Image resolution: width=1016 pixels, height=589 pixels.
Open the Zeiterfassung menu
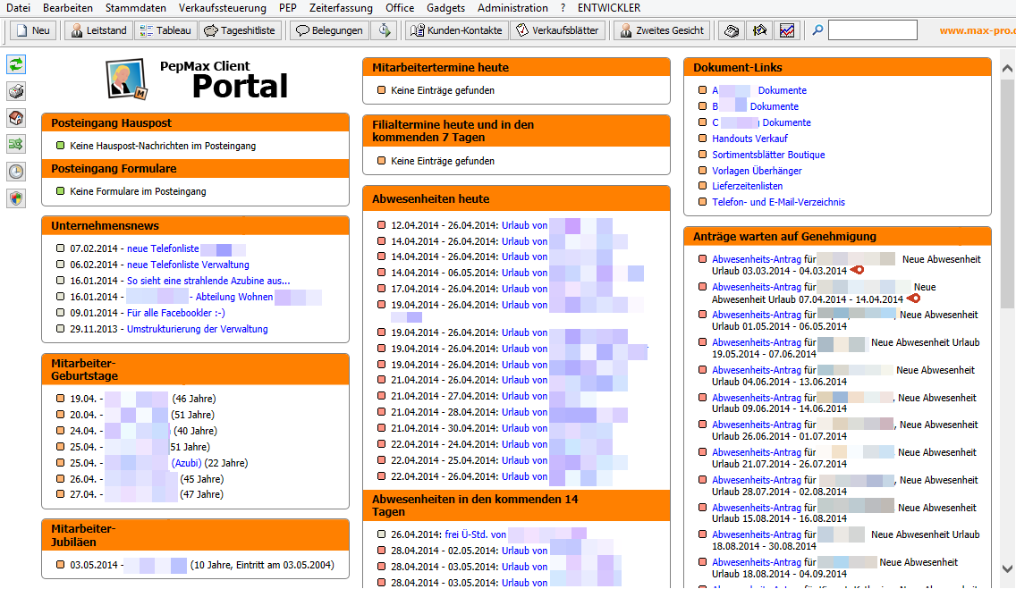[341, 8]
